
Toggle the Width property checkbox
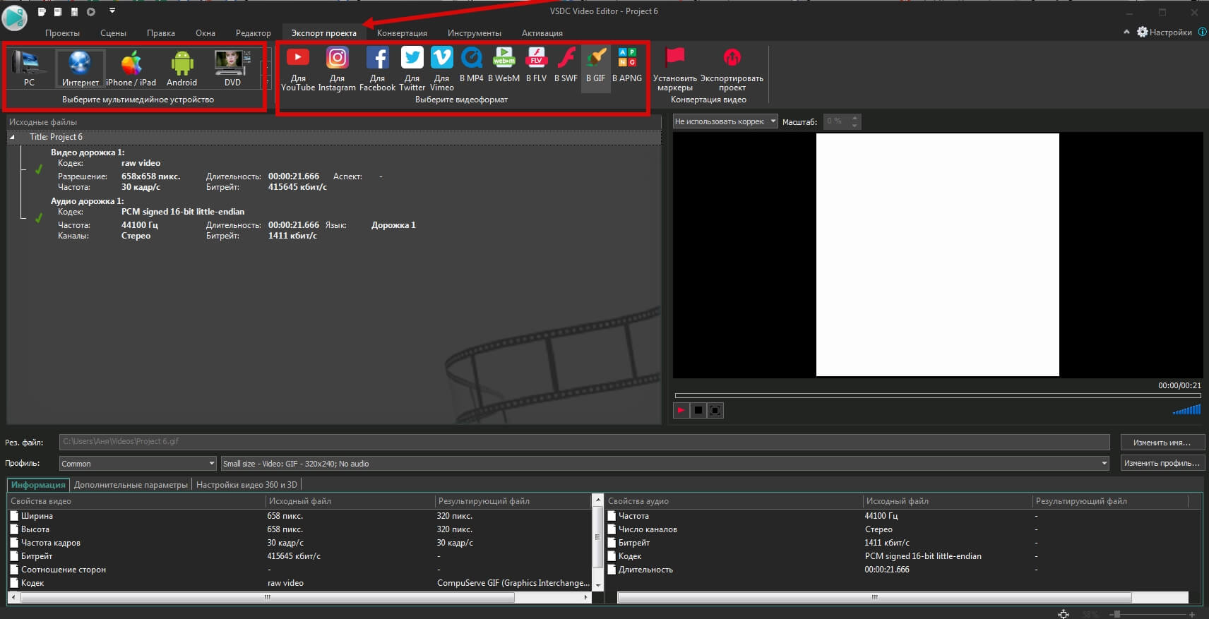(x=15, y=516)
